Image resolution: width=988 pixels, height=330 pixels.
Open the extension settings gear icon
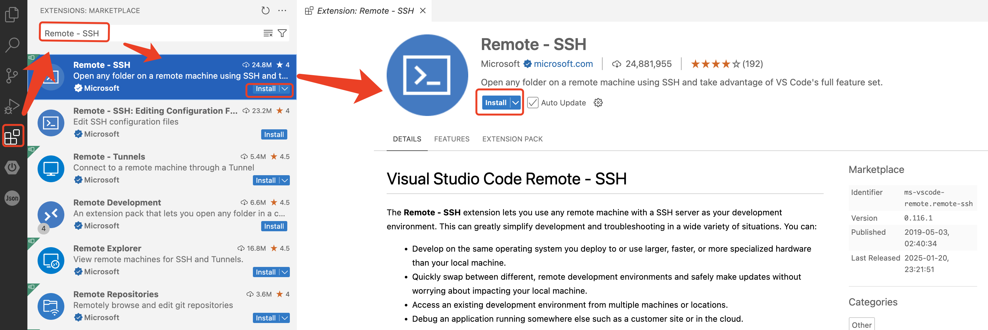[598, 103]
